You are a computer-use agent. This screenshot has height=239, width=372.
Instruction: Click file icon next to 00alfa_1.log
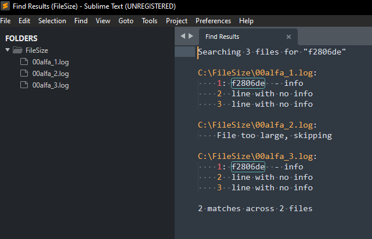pyautogui.click(x=24, y=61)
